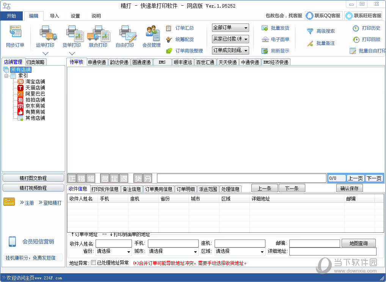Click the 详细地址 input field
This screenshot has width=386, height=282.
[x=333, y=251]
